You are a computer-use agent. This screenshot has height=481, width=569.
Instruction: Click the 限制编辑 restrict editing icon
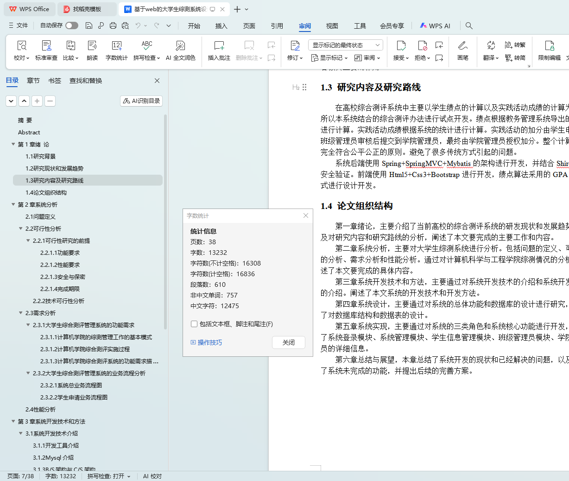click(x=549, y=46)
